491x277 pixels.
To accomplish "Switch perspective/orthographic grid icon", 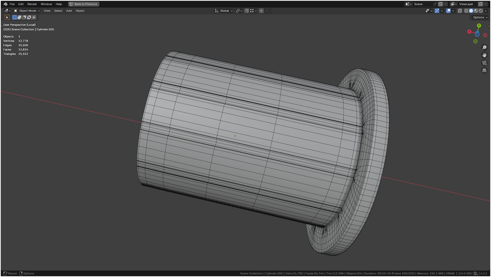I will pyautogui.click(x=484, y=70).
